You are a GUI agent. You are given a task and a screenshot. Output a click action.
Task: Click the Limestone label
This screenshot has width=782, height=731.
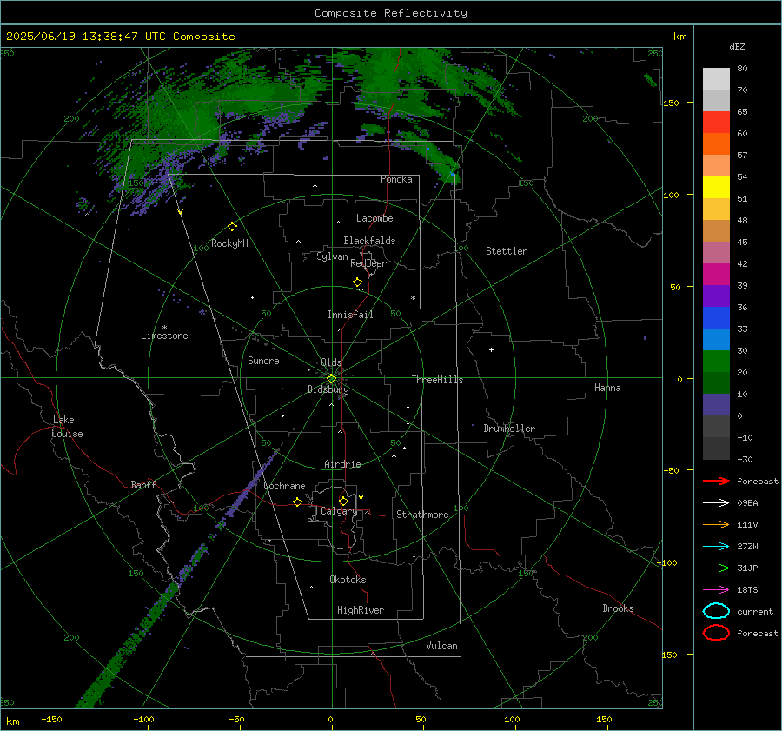(164, 336)
